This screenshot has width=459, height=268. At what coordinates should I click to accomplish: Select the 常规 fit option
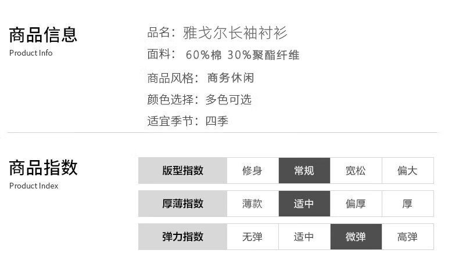(x=304, y=171)
